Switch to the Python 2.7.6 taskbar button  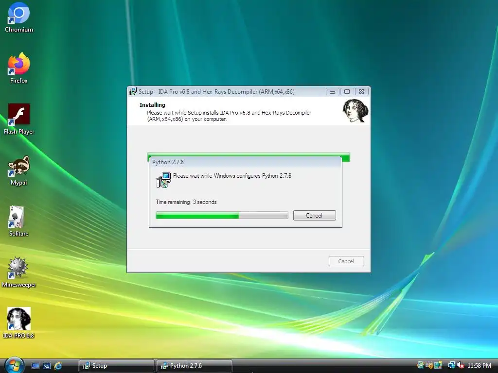coord(195,366)
